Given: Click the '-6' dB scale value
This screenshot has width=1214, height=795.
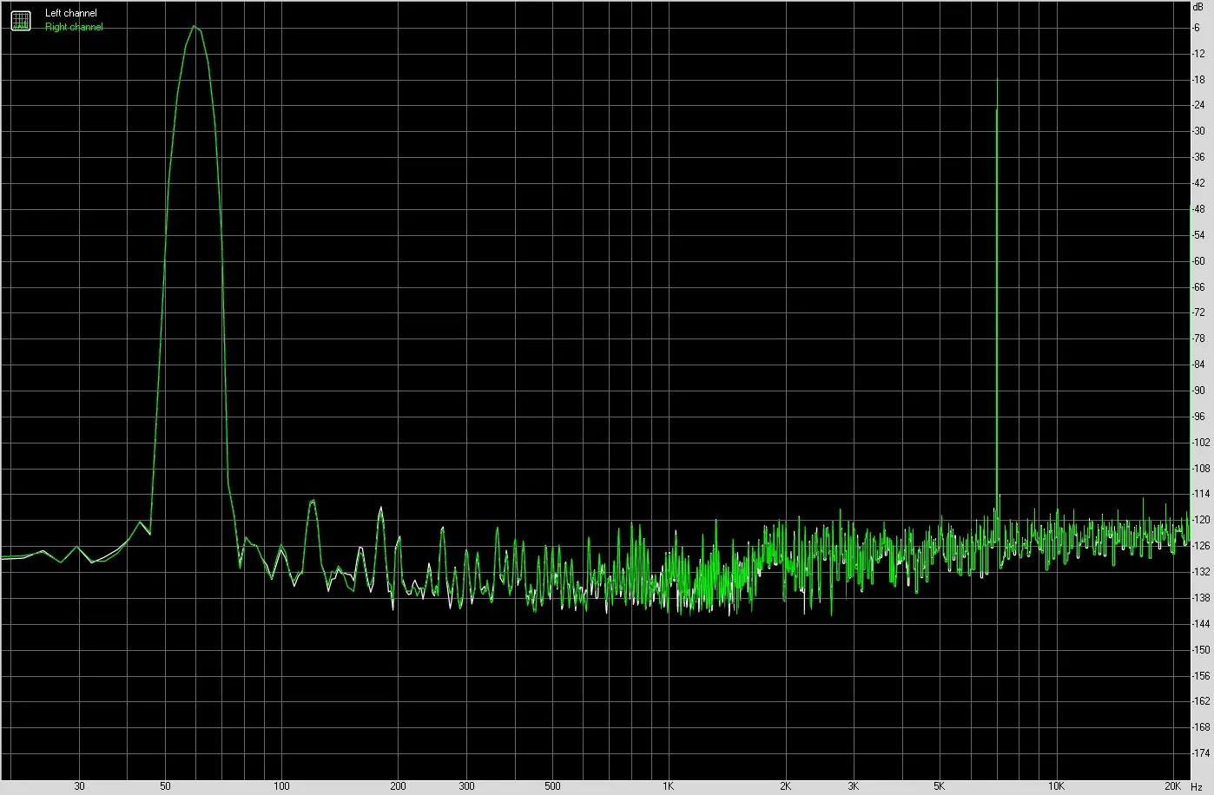Looking at the screenshot, I should pyautogui.click(x=1197, y=28).
